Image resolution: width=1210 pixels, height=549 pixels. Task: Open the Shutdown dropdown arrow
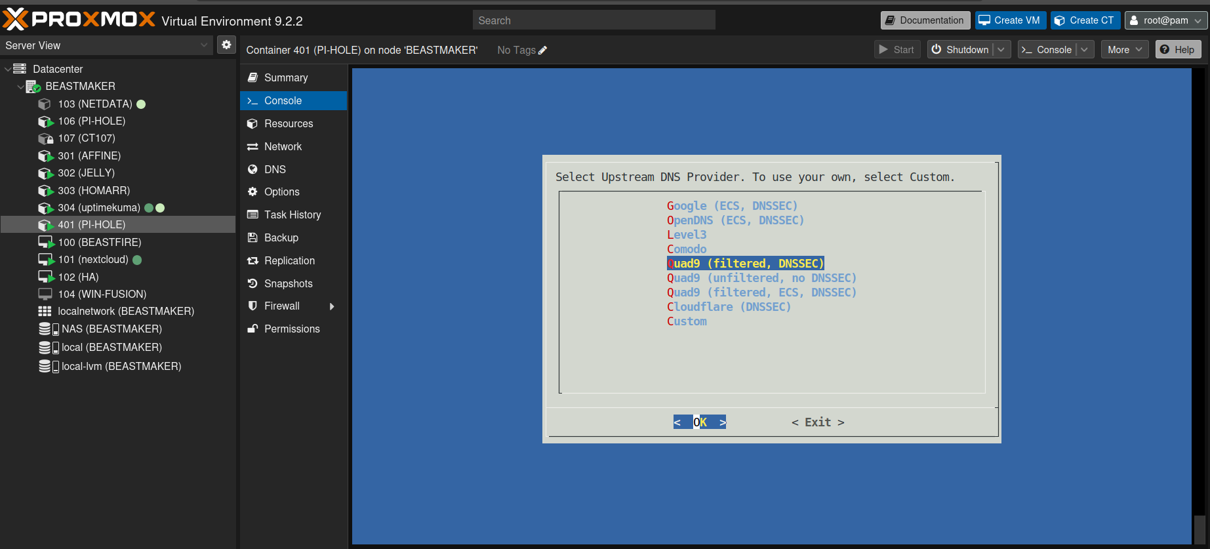[x=1001, y=50]
